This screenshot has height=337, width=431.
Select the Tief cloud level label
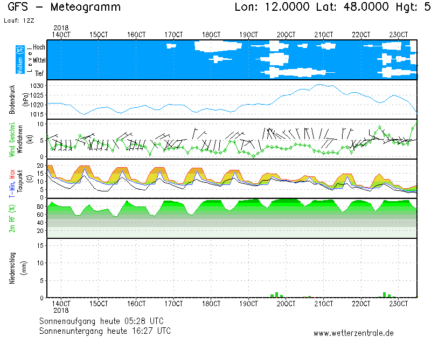pyautogui.click(x=39, y=73)
